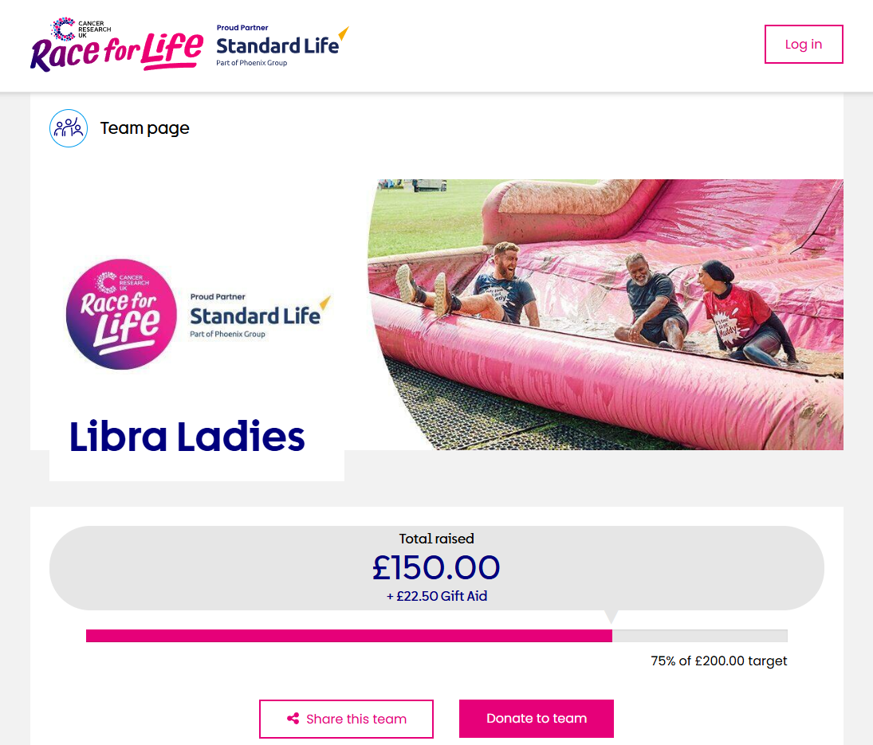Click the Race for Life header logo
Image resolution: width=873 pixels, height=745 pixels.
tap(117, 45)
